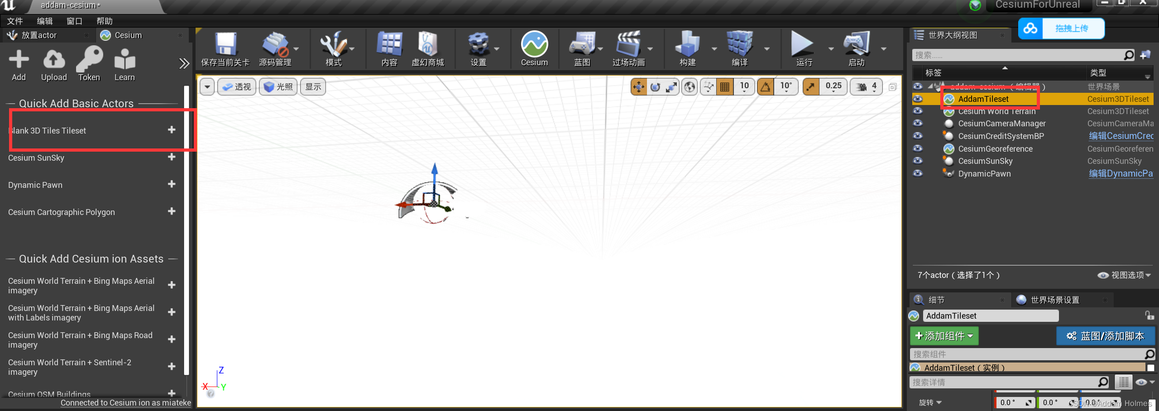The image size is (1159, 411).
Task: Toggle scale snapping icon
Action: (811, 86)
